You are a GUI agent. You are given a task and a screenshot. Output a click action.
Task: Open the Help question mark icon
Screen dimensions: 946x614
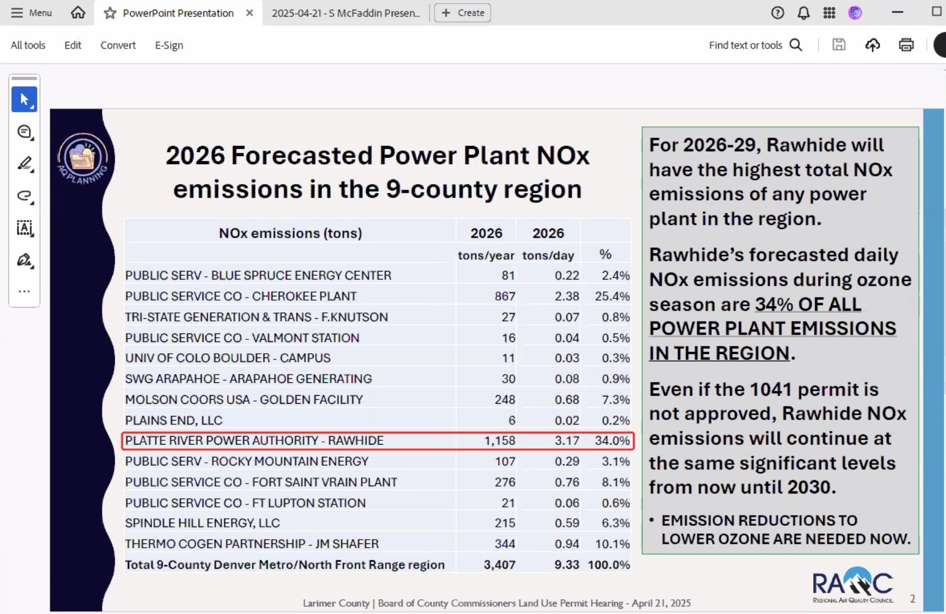[x=778, y=13]
